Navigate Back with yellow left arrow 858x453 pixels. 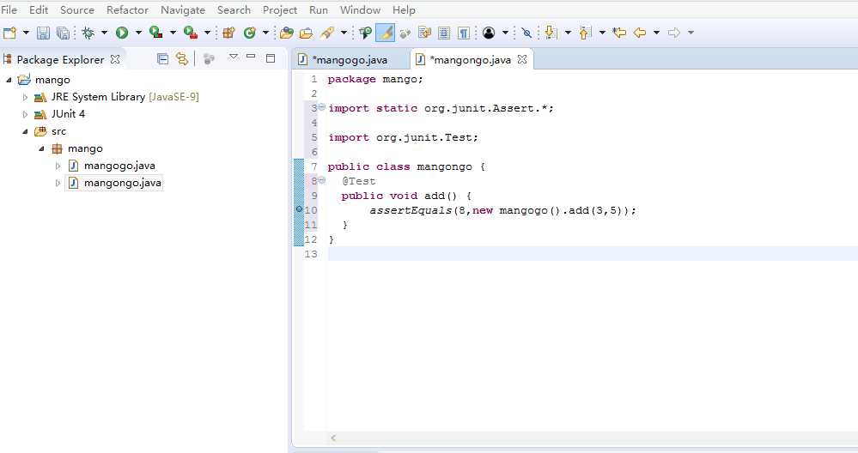pos(640,33)
